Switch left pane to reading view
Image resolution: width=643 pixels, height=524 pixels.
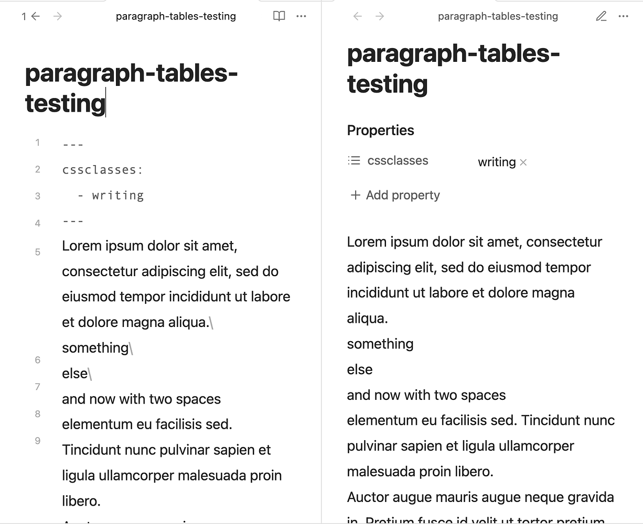pos(279,16)
